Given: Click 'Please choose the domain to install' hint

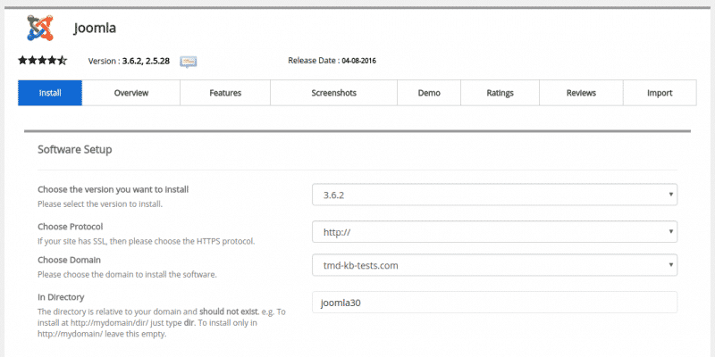Looking at the screenshot, I should [127, 275].
